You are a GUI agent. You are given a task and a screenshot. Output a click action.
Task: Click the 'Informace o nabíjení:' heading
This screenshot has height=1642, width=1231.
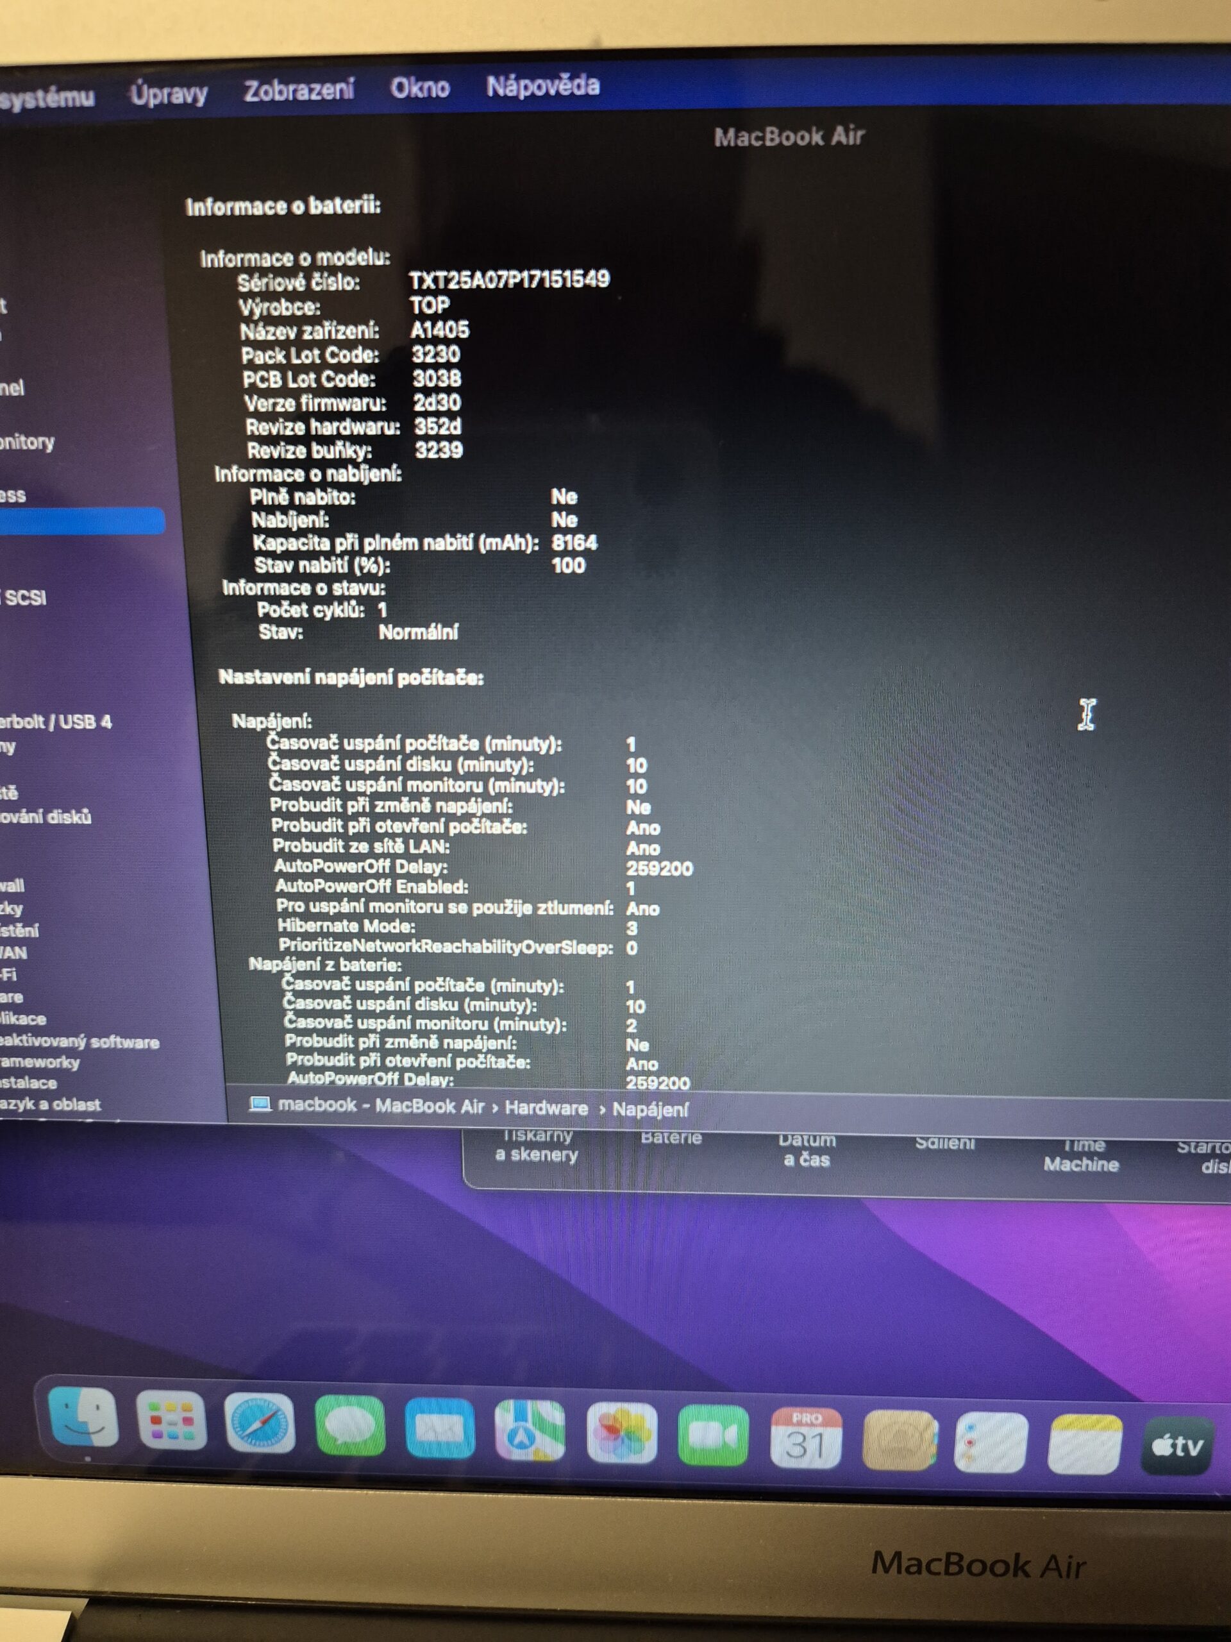tap(308, 473)
